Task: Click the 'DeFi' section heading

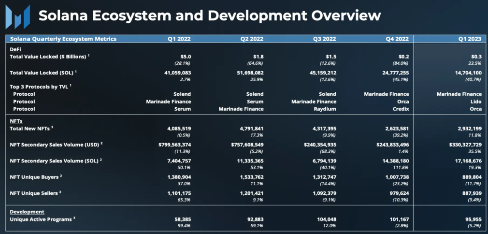Action: point(15,49)
